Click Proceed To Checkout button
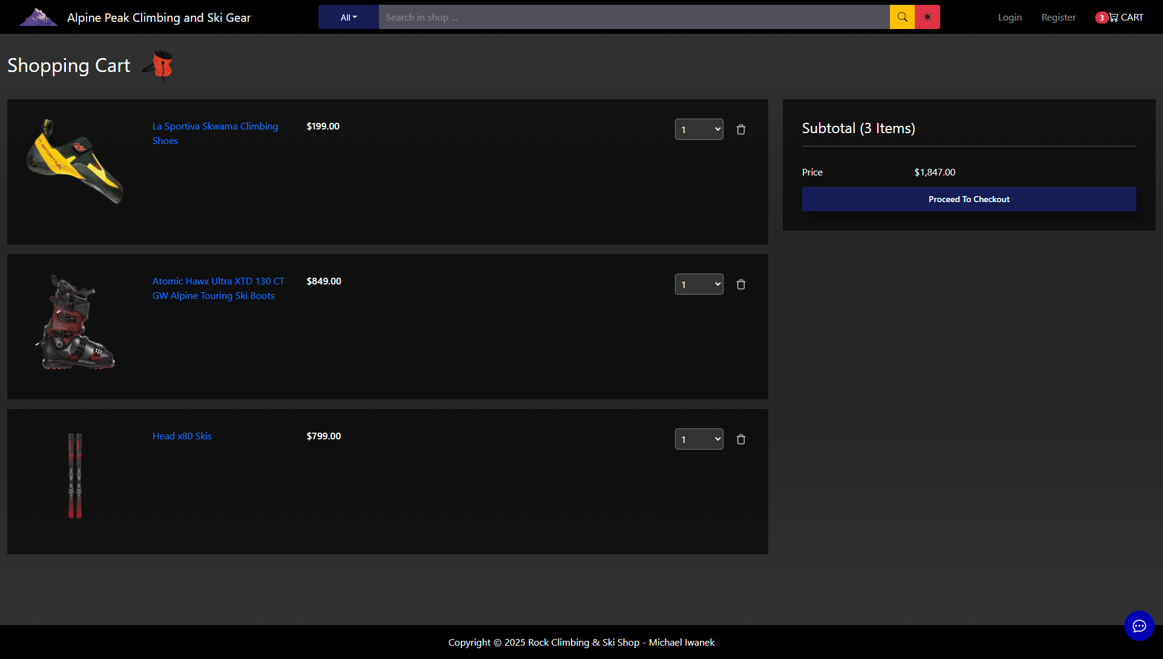Viewport: 1163px width, 659px height. (969, 199)
